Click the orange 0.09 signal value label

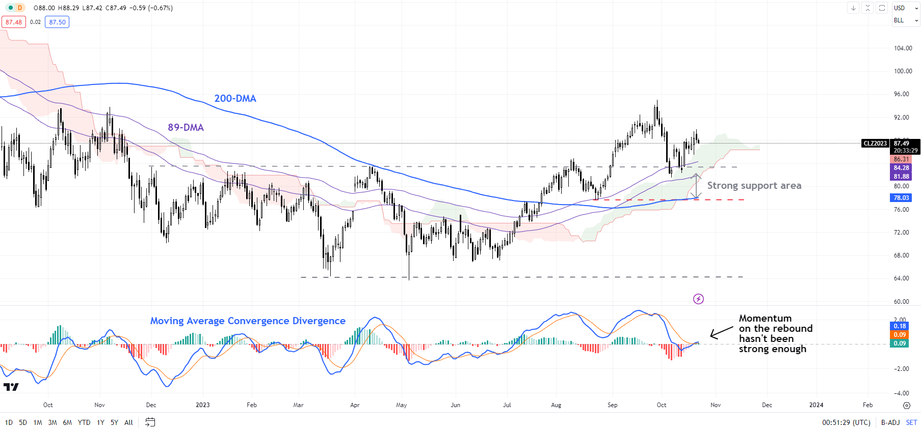(x=900, y=335)
